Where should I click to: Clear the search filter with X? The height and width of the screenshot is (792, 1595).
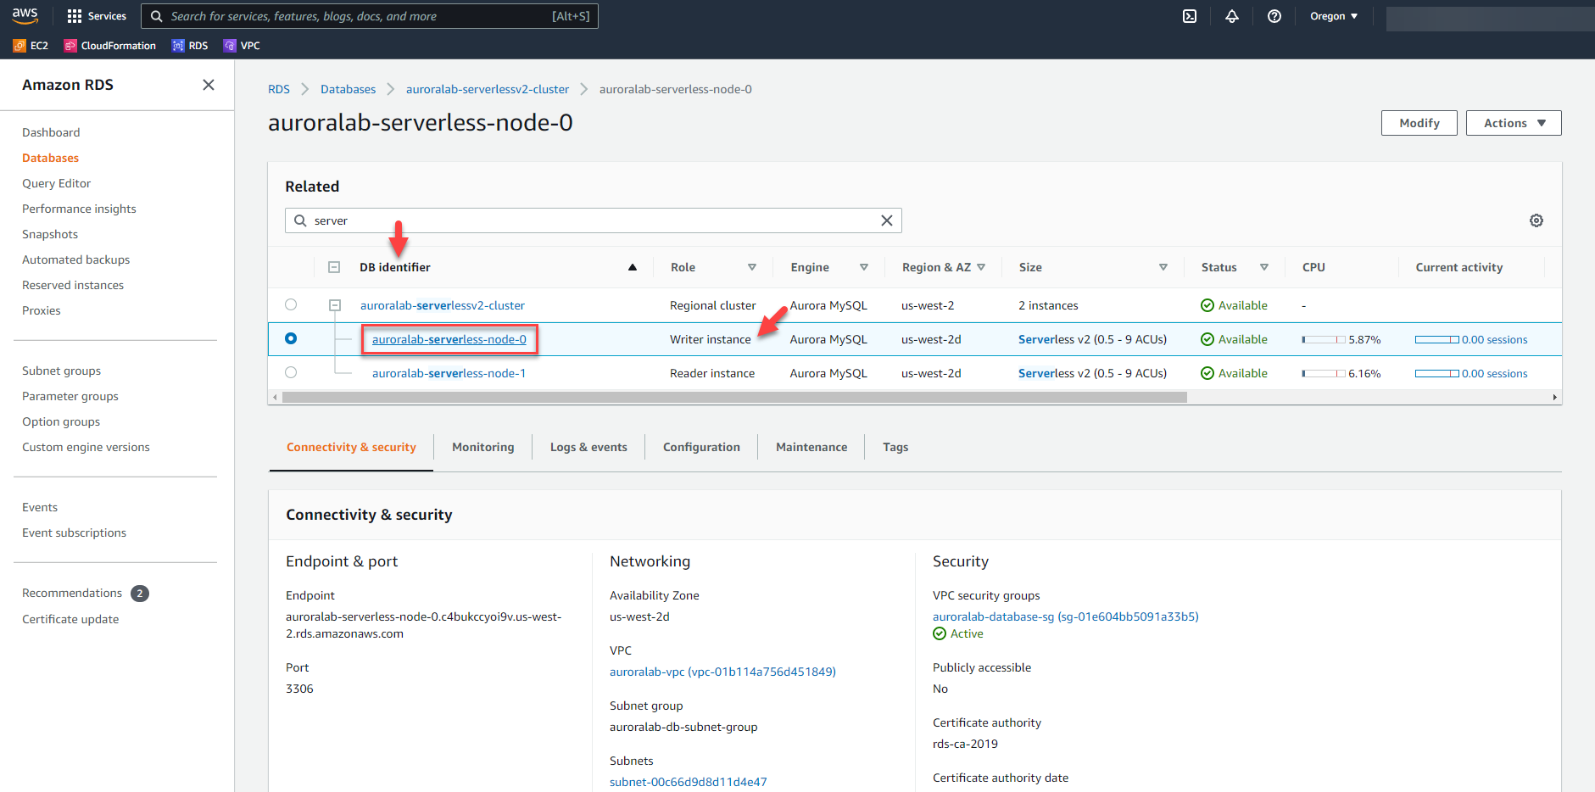pos(886,220)
